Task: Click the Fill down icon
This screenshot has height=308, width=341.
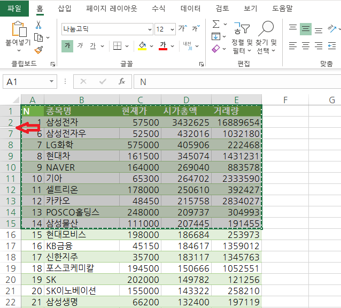Action: point(216,36)
